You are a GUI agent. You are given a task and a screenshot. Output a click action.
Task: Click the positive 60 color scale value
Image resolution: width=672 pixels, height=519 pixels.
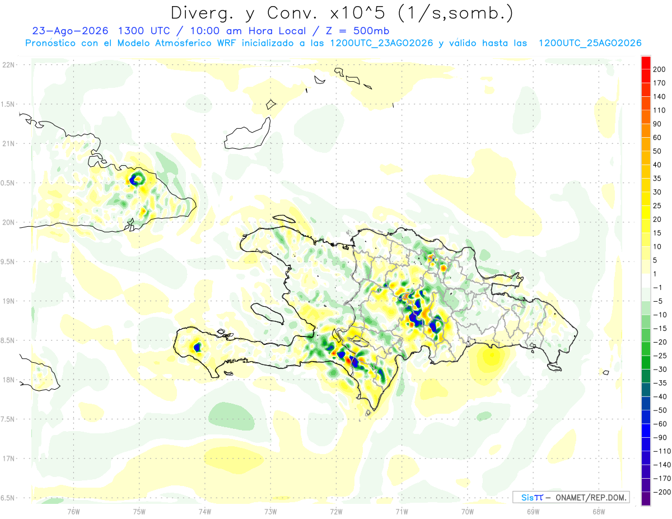tap(657, 137)
